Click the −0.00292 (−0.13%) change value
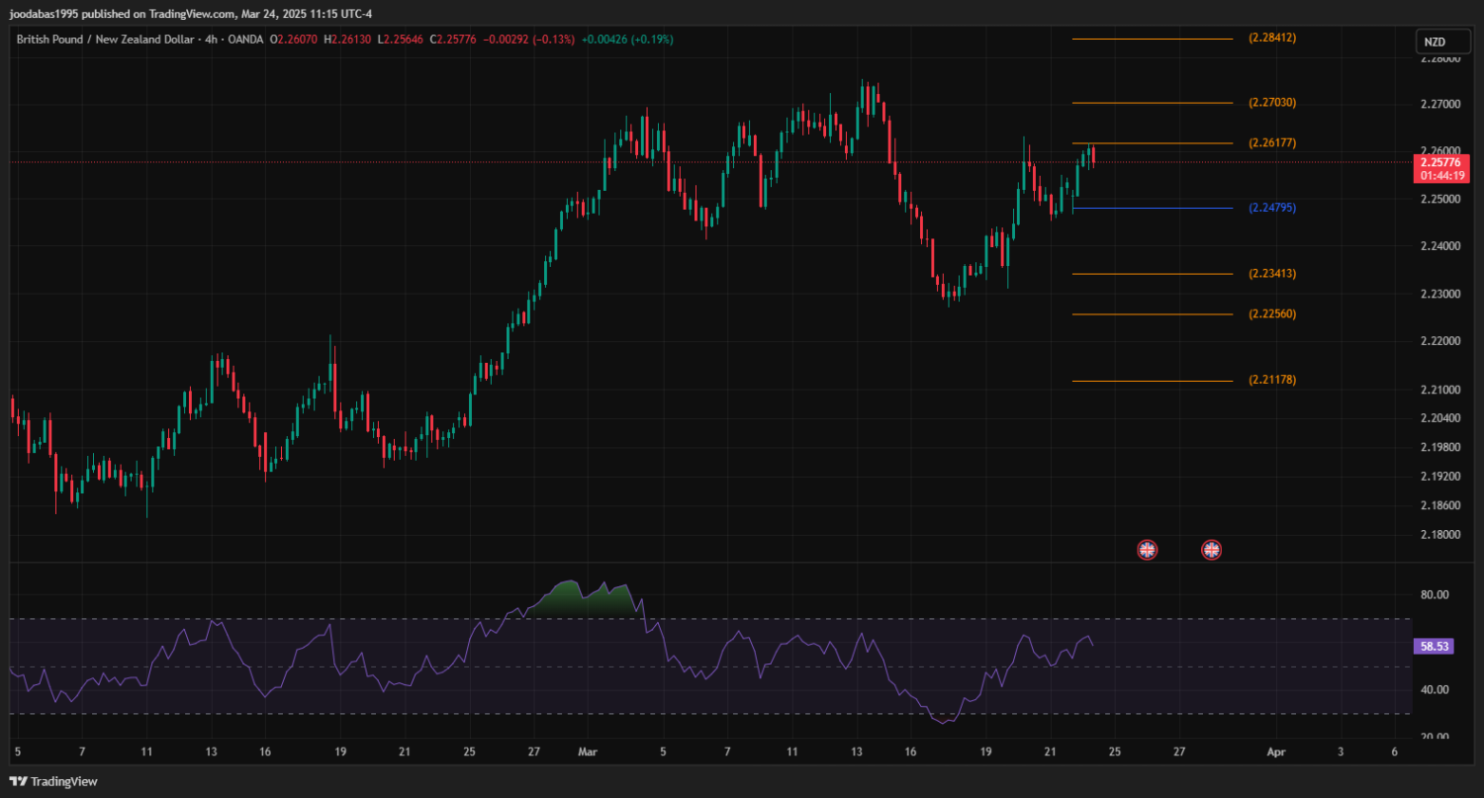 (x=529, y=40)
